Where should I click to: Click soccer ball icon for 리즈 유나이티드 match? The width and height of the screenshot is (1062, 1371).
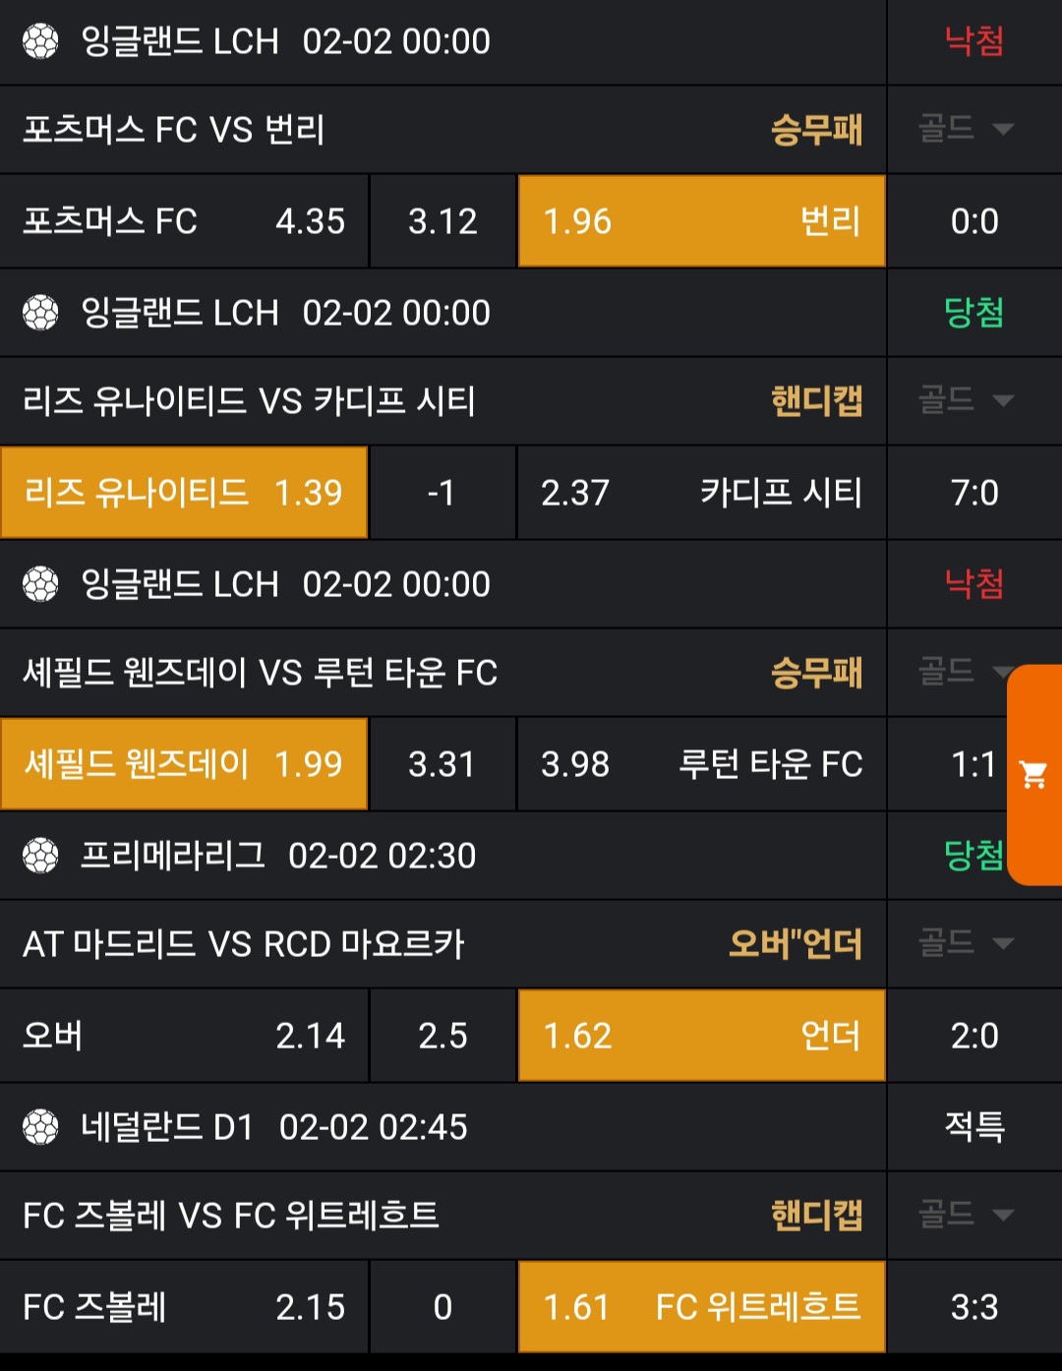tap(40, 313)
